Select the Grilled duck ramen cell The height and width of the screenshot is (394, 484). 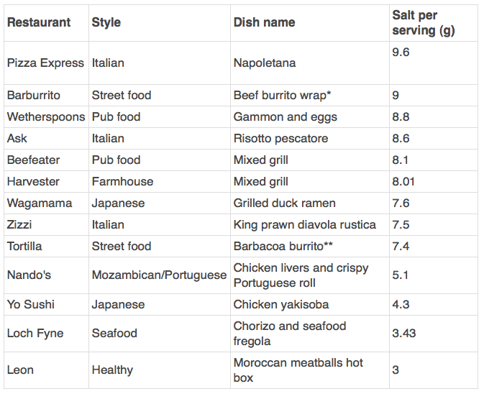(x=310, y=203)
